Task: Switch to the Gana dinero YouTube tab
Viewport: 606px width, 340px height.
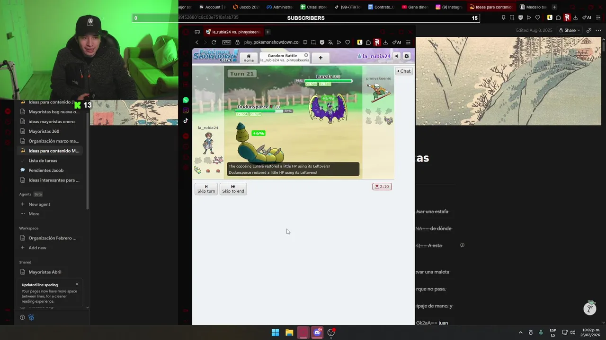Action: pyautogui.click(x=414, y=7)
